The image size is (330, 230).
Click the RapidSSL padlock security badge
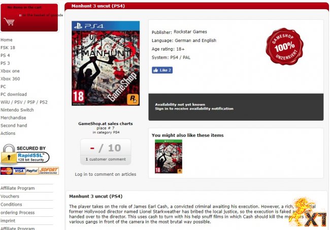click(x=25, y=154)
